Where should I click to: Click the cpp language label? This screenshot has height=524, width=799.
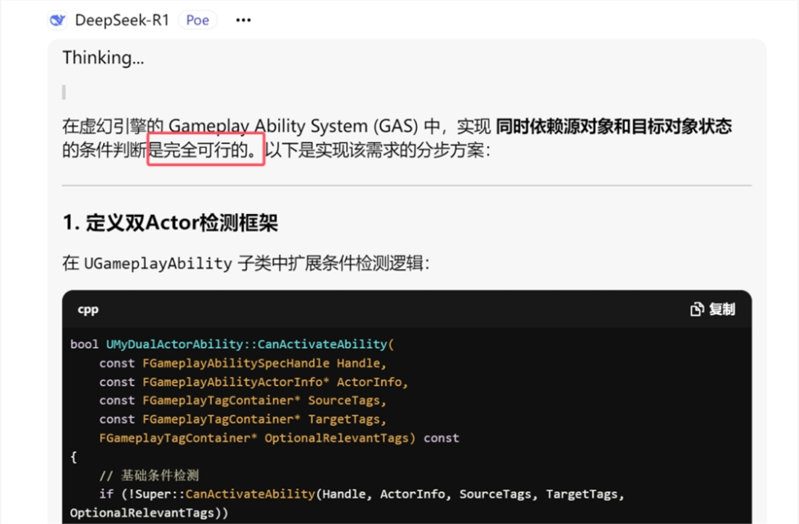pos(88,309)
